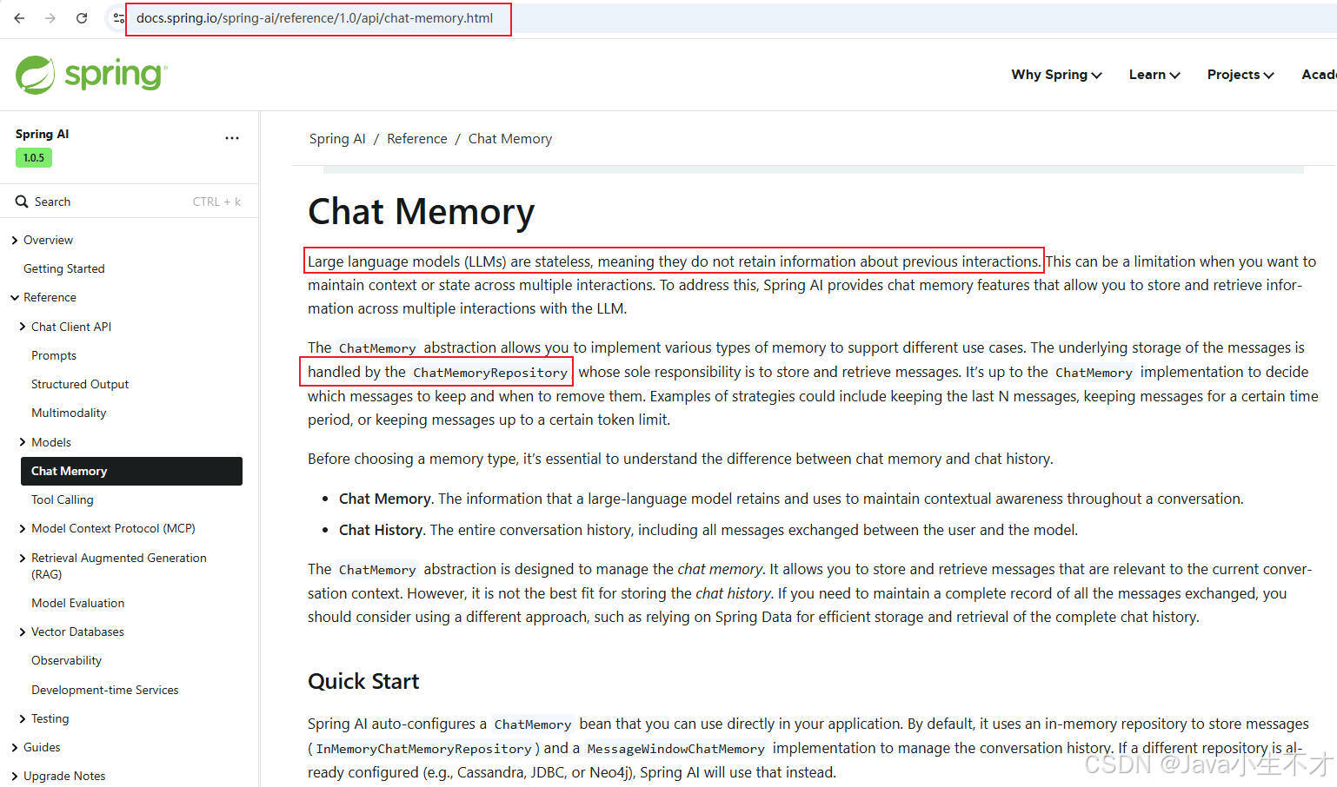Click the bold 'Chat History' bullet term
The image size is (1337, 787).
point(380,530)
